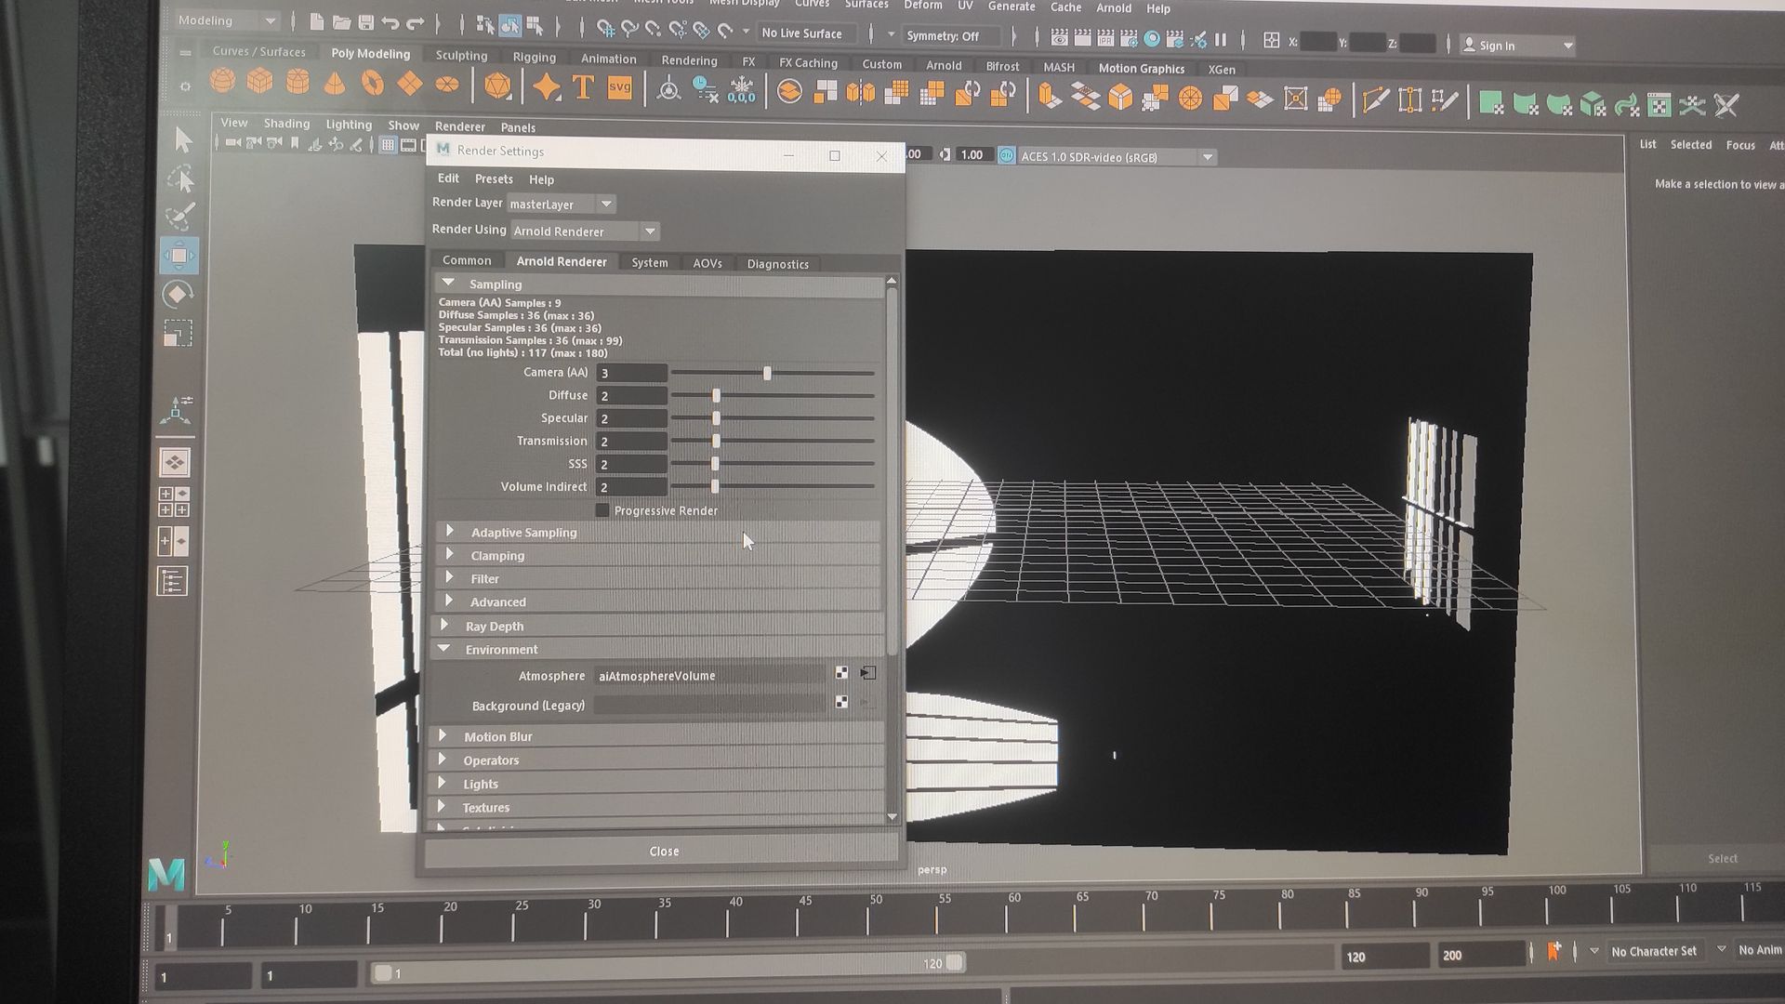Click the polygon cone shelf icon
This screenshot has height=1004, width=1785.
pyautogui.click(x=335, y=84)
